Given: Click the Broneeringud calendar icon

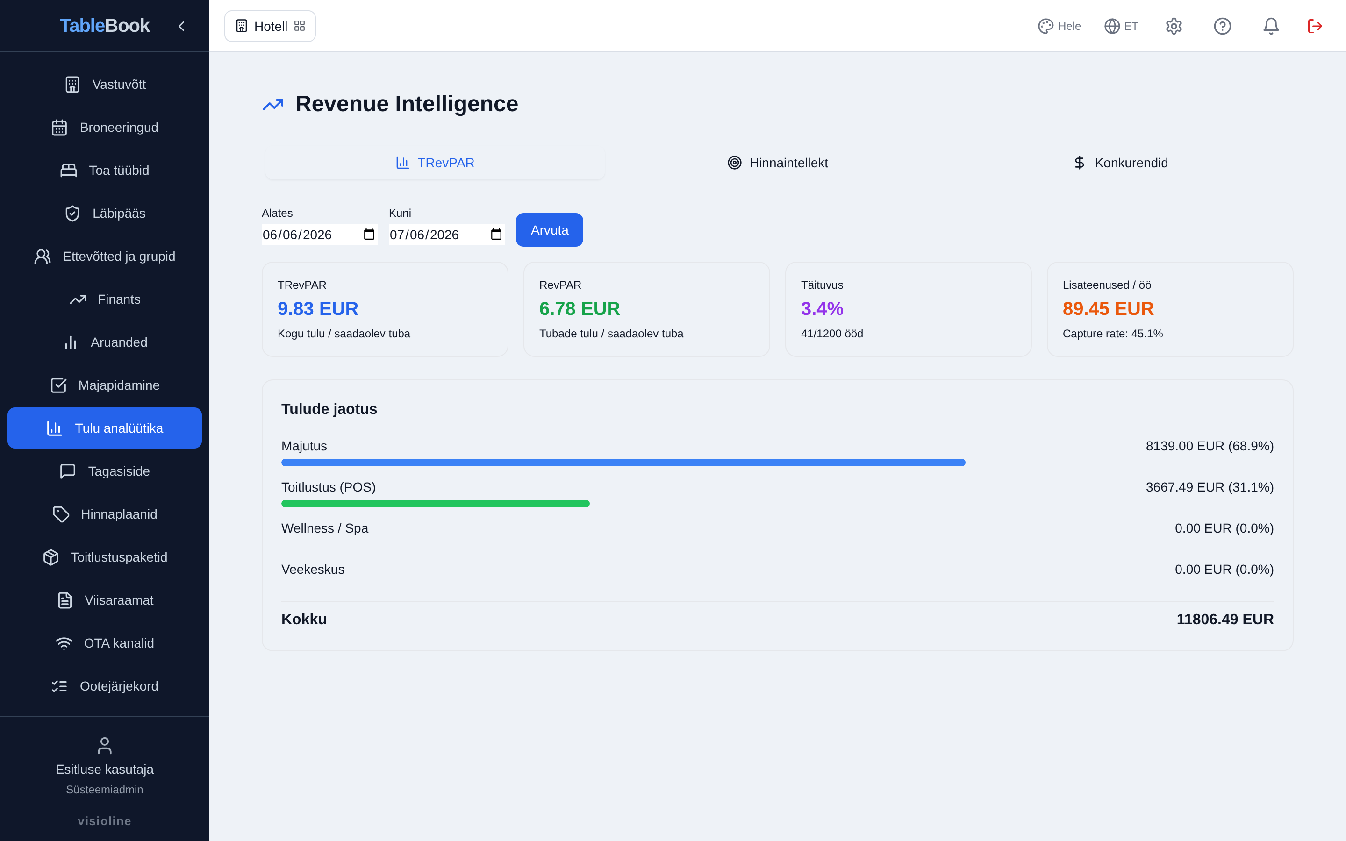Looking at the screenshot, I should (59, 128).
